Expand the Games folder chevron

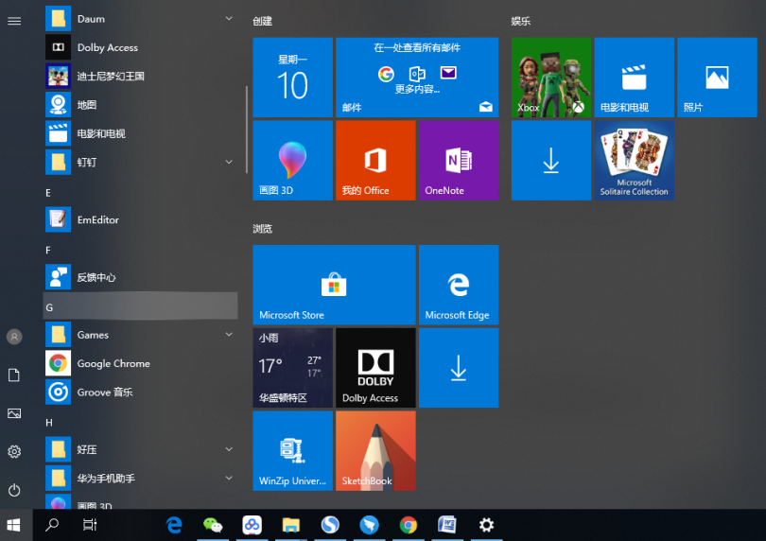point(229,335)
